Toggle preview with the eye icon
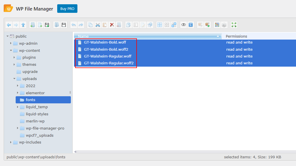The image size is (296, 166). [x=184, y=25]
